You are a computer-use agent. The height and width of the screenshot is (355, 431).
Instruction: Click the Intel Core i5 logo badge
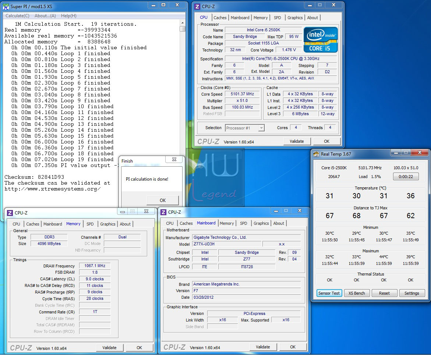click(321, 40)
